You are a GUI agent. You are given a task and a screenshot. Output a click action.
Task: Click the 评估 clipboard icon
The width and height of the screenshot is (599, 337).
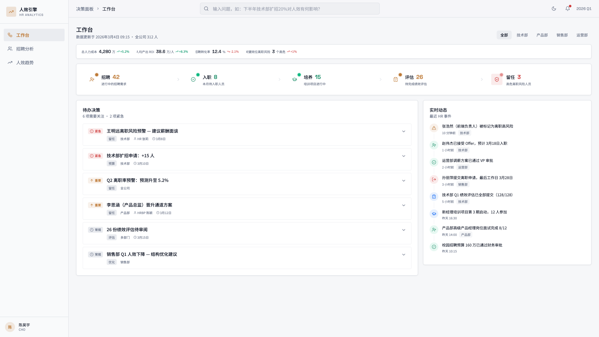click(x=396, y=80)
